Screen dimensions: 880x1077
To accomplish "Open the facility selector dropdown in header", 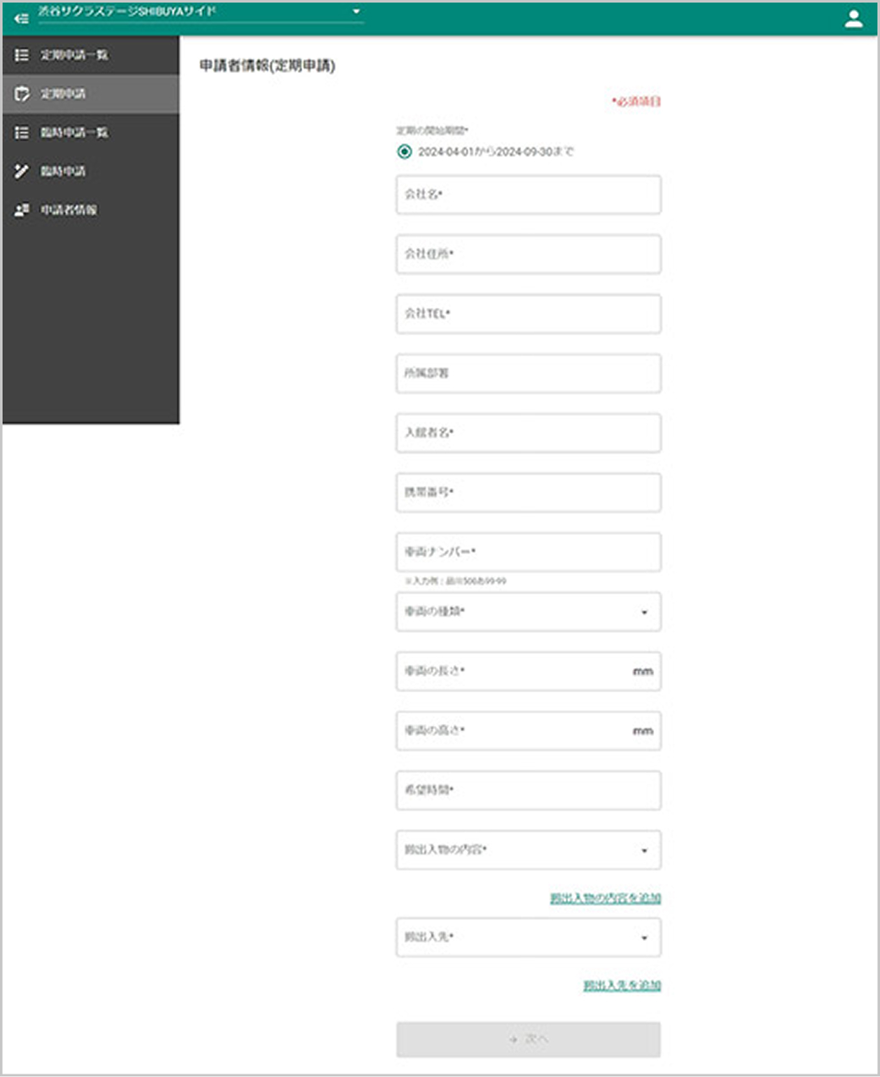I will click(356, 12).
